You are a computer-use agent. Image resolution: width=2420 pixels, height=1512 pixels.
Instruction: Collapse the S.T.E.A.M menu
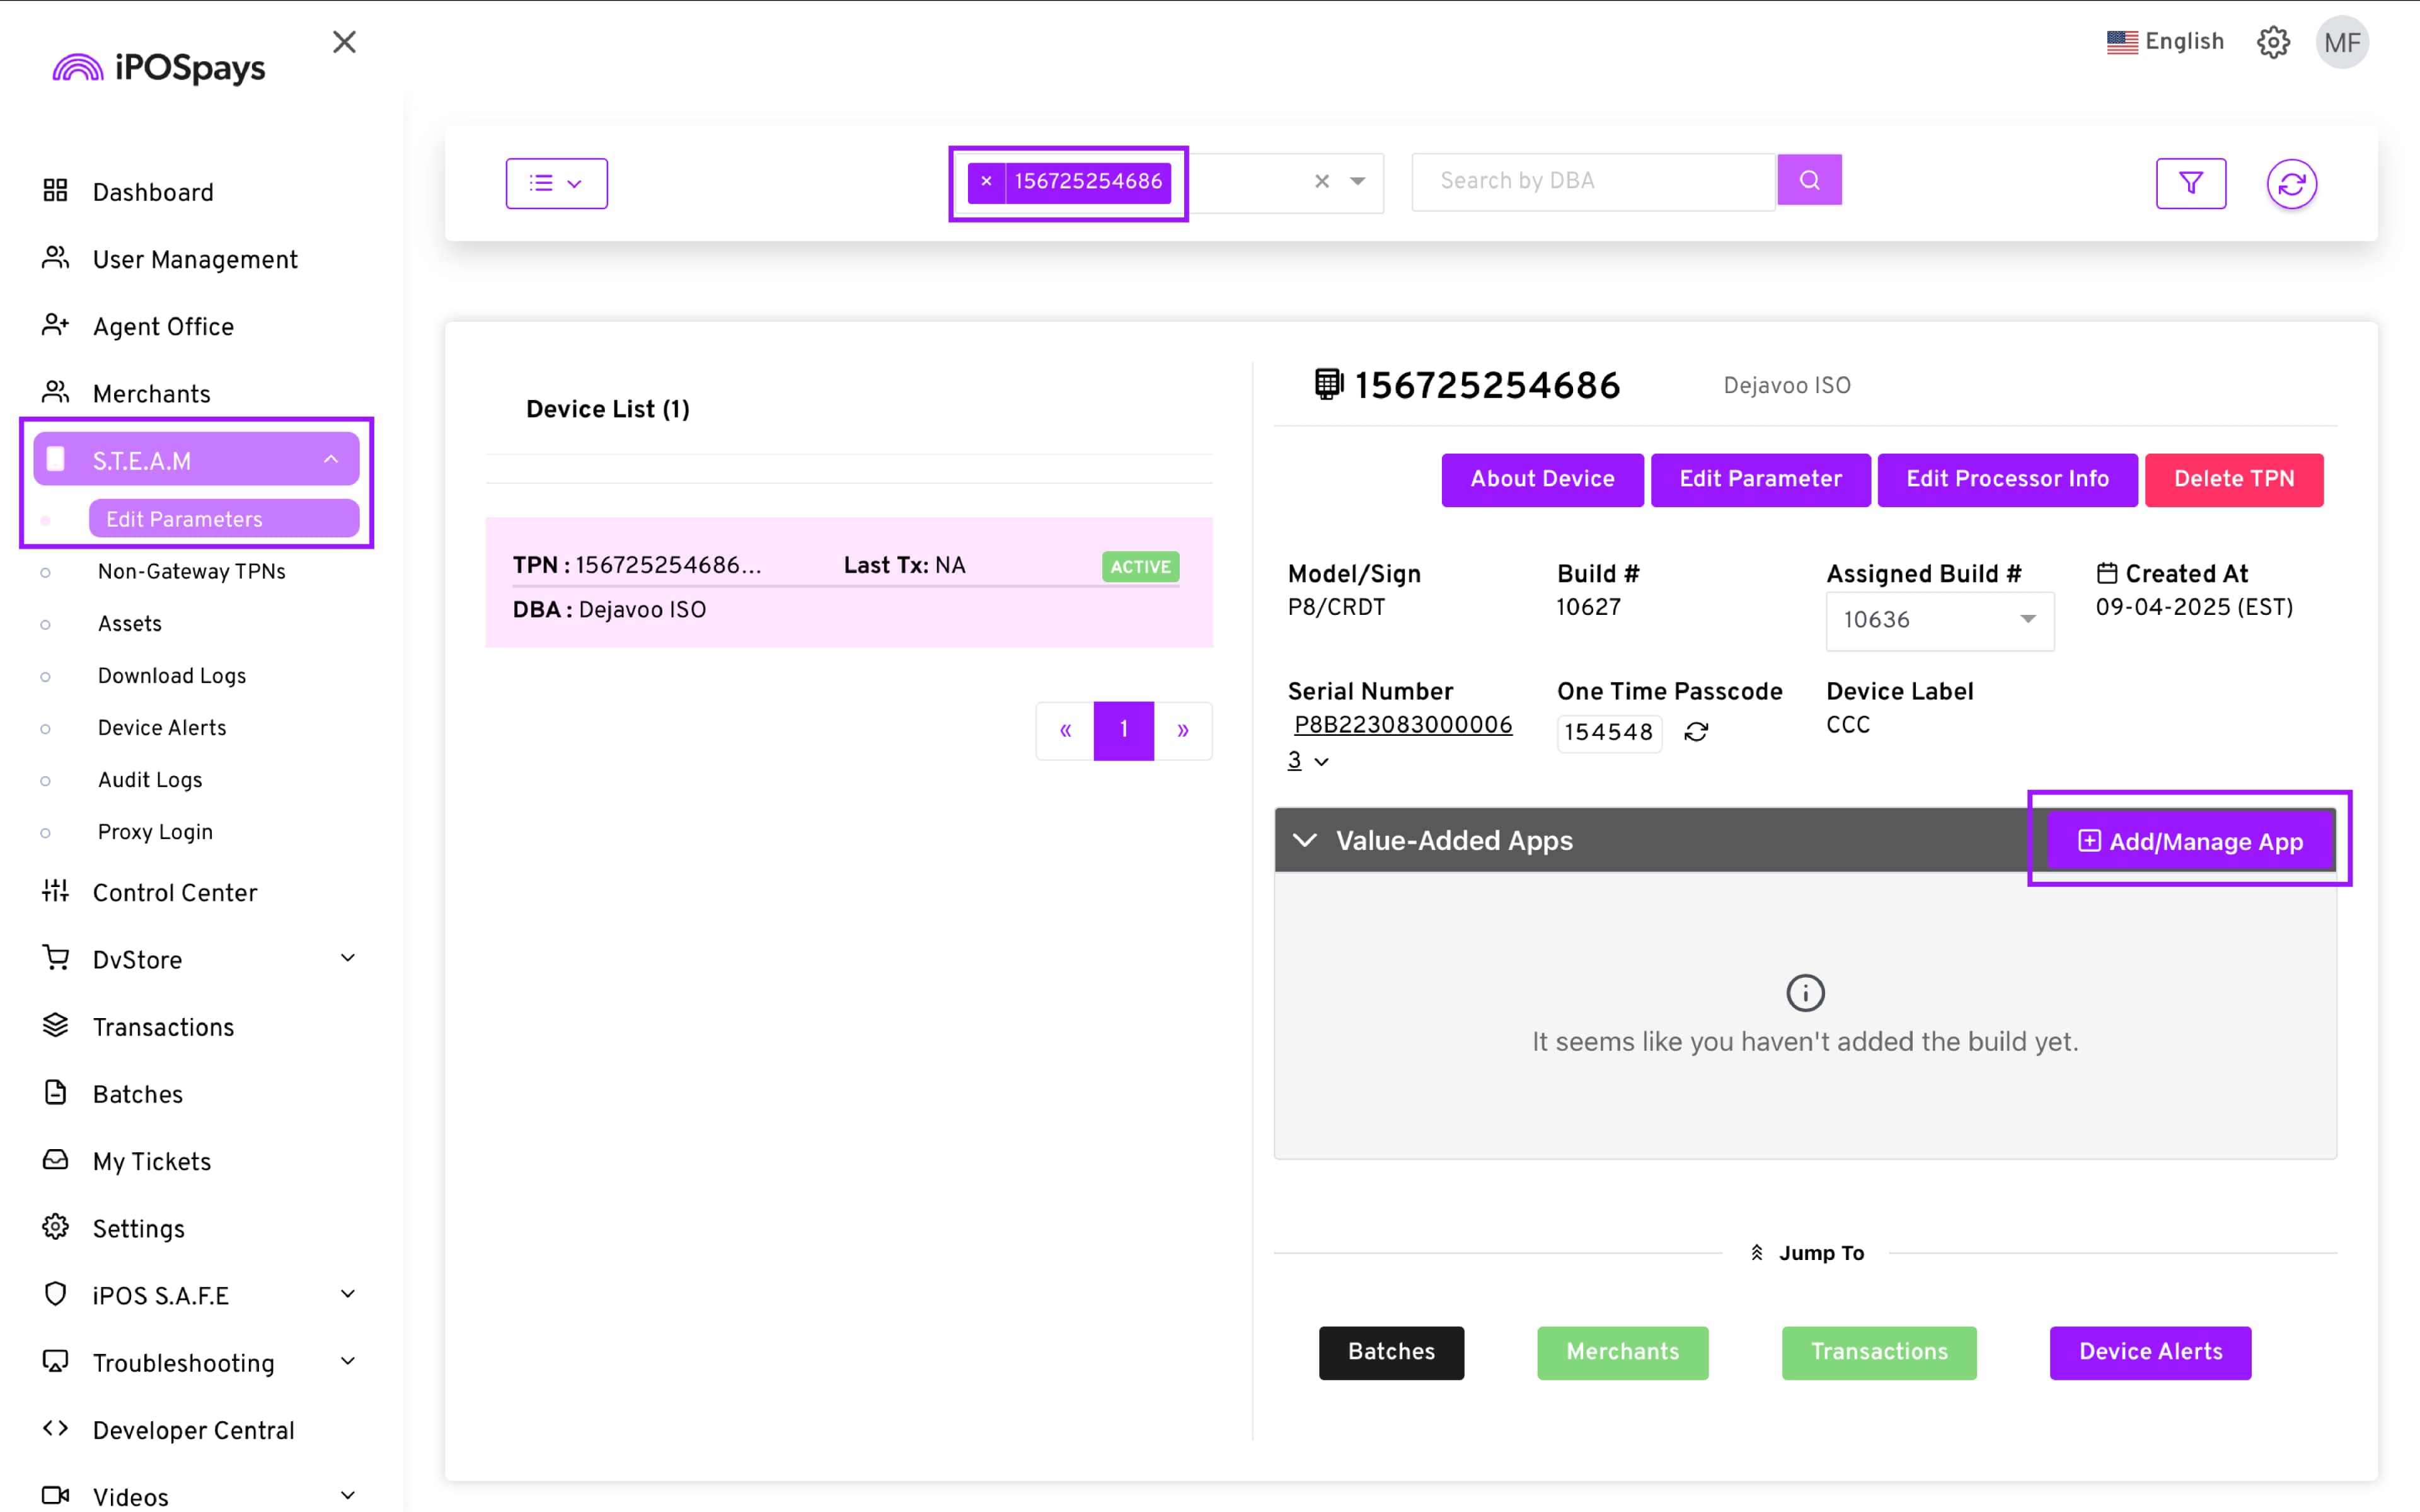tap(330, 460)
